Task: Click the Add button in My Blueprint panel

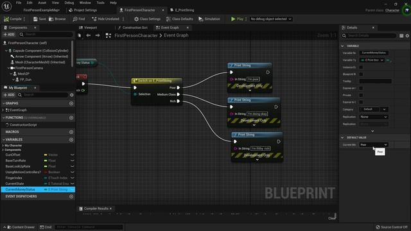Action: 9,95
